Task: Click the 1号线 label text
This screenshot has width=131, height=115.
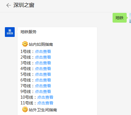Action: pyautogui.click(x=26, y=51)
